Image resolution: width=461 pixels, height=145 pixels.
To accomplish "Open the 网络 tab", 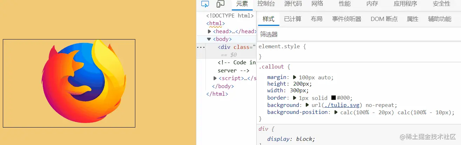I will 317,4.
